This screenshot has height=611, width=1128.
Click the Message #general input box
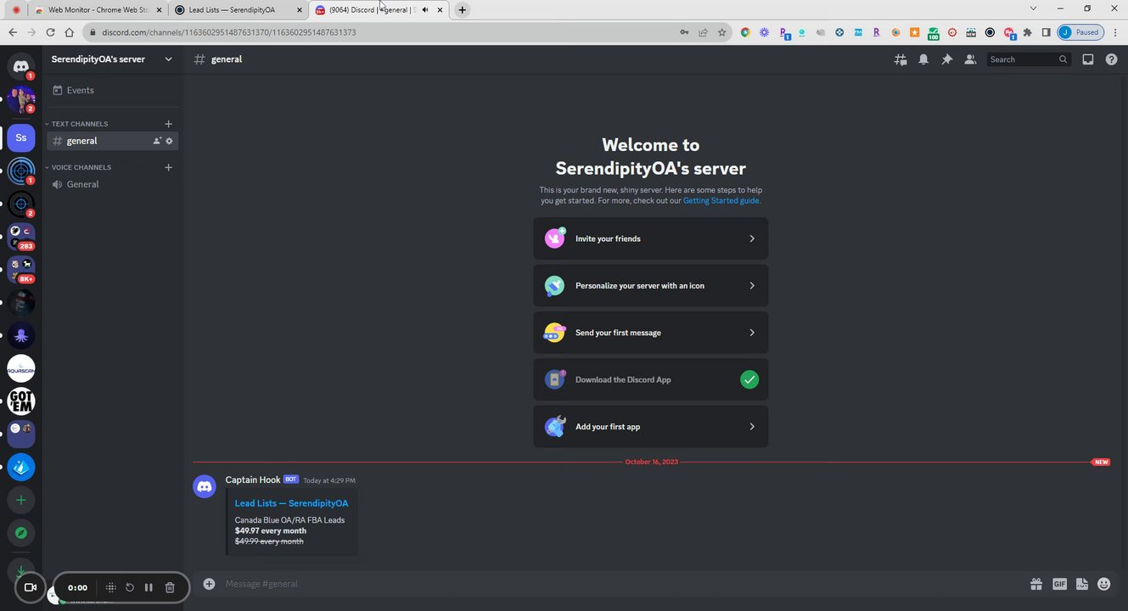click(x=620, y=584)
